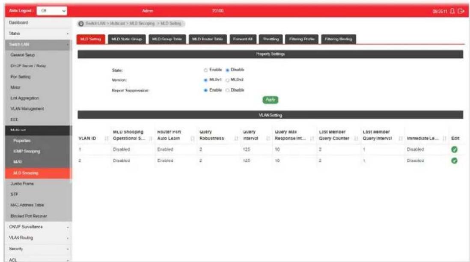Open the MLD Group Table tab

pos(167,39)
